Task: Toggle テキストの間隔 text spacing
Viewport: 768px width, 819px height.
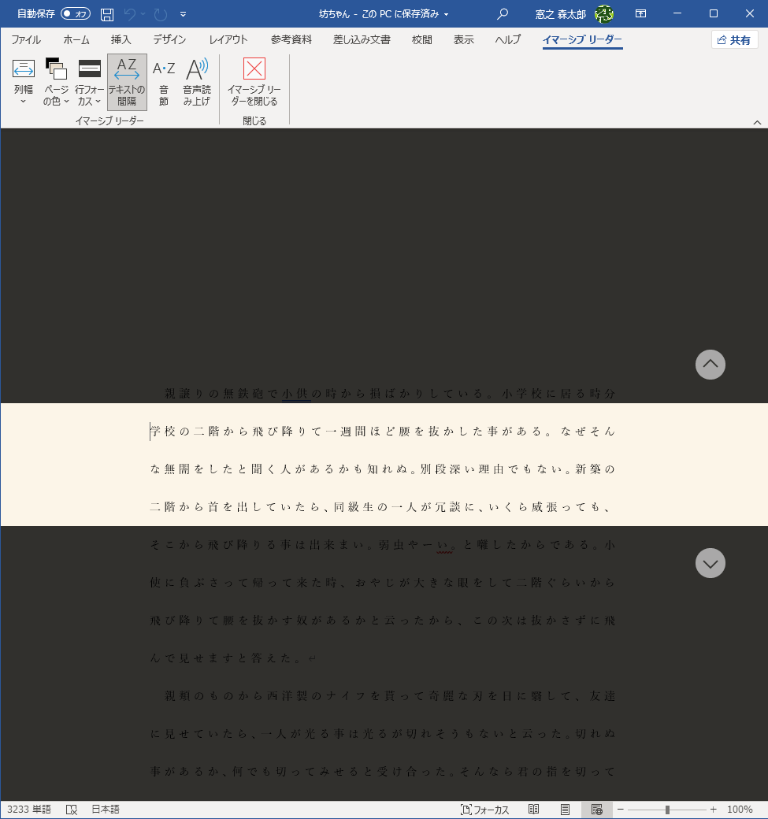Action: click(x=127, y=82)
